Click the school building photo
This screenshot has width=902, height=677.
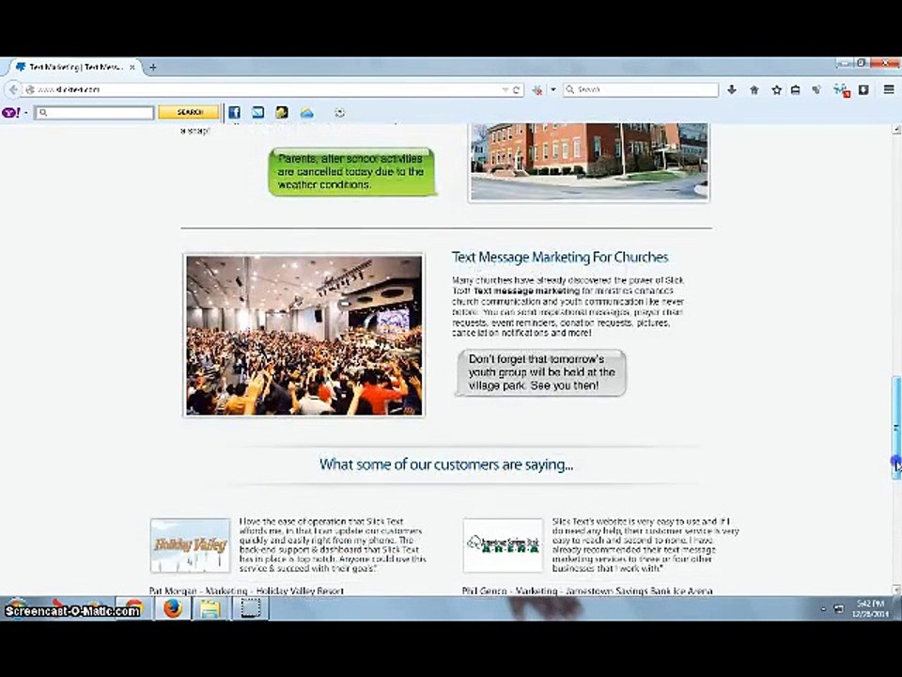pyautogui.click(x=589, y=161)
